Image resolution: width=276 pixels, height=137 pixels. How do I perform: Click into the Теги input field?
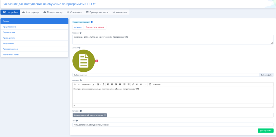173,125
